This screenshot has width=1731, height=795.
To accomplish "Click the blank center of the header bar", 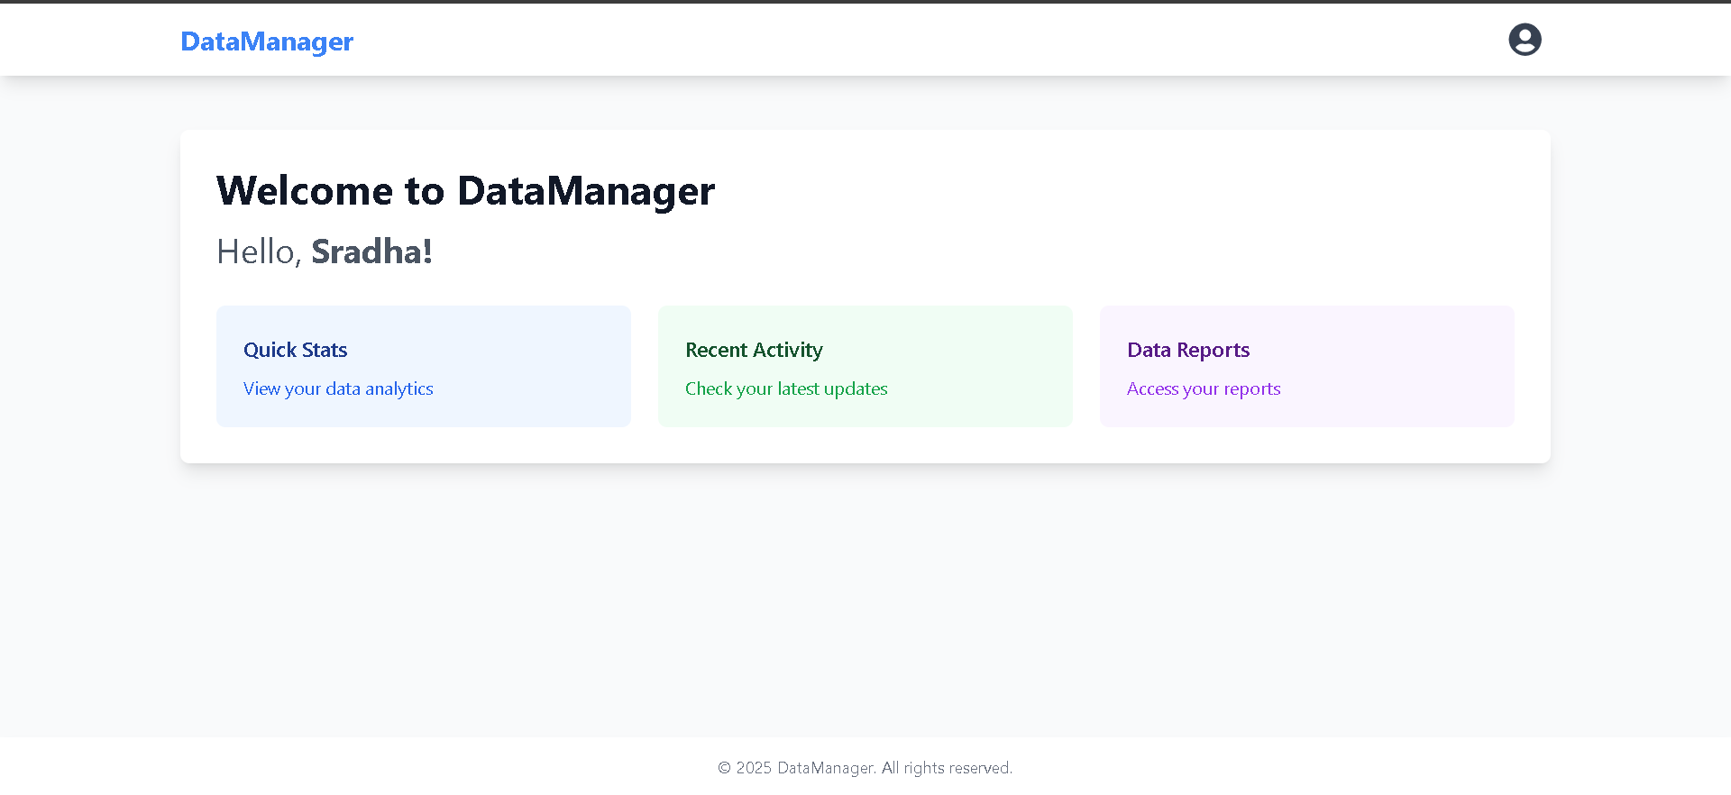I will tap(865, 40).
